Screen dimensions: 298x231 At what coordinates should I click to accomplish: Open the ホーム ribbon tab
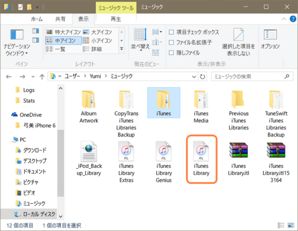(37, 19)
